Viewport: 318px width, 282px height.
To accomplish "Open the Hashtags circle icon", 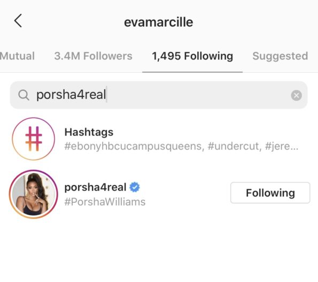I will (x=34, y=139).
